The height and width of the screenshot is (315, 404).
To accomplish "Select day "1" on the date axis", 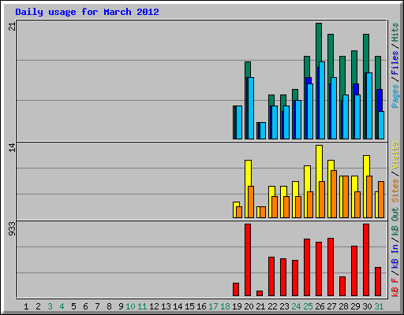I will click(26, 306).
